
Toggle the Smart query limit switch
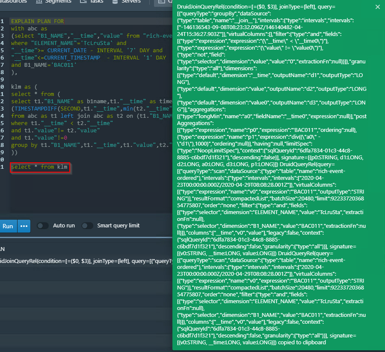87,226
